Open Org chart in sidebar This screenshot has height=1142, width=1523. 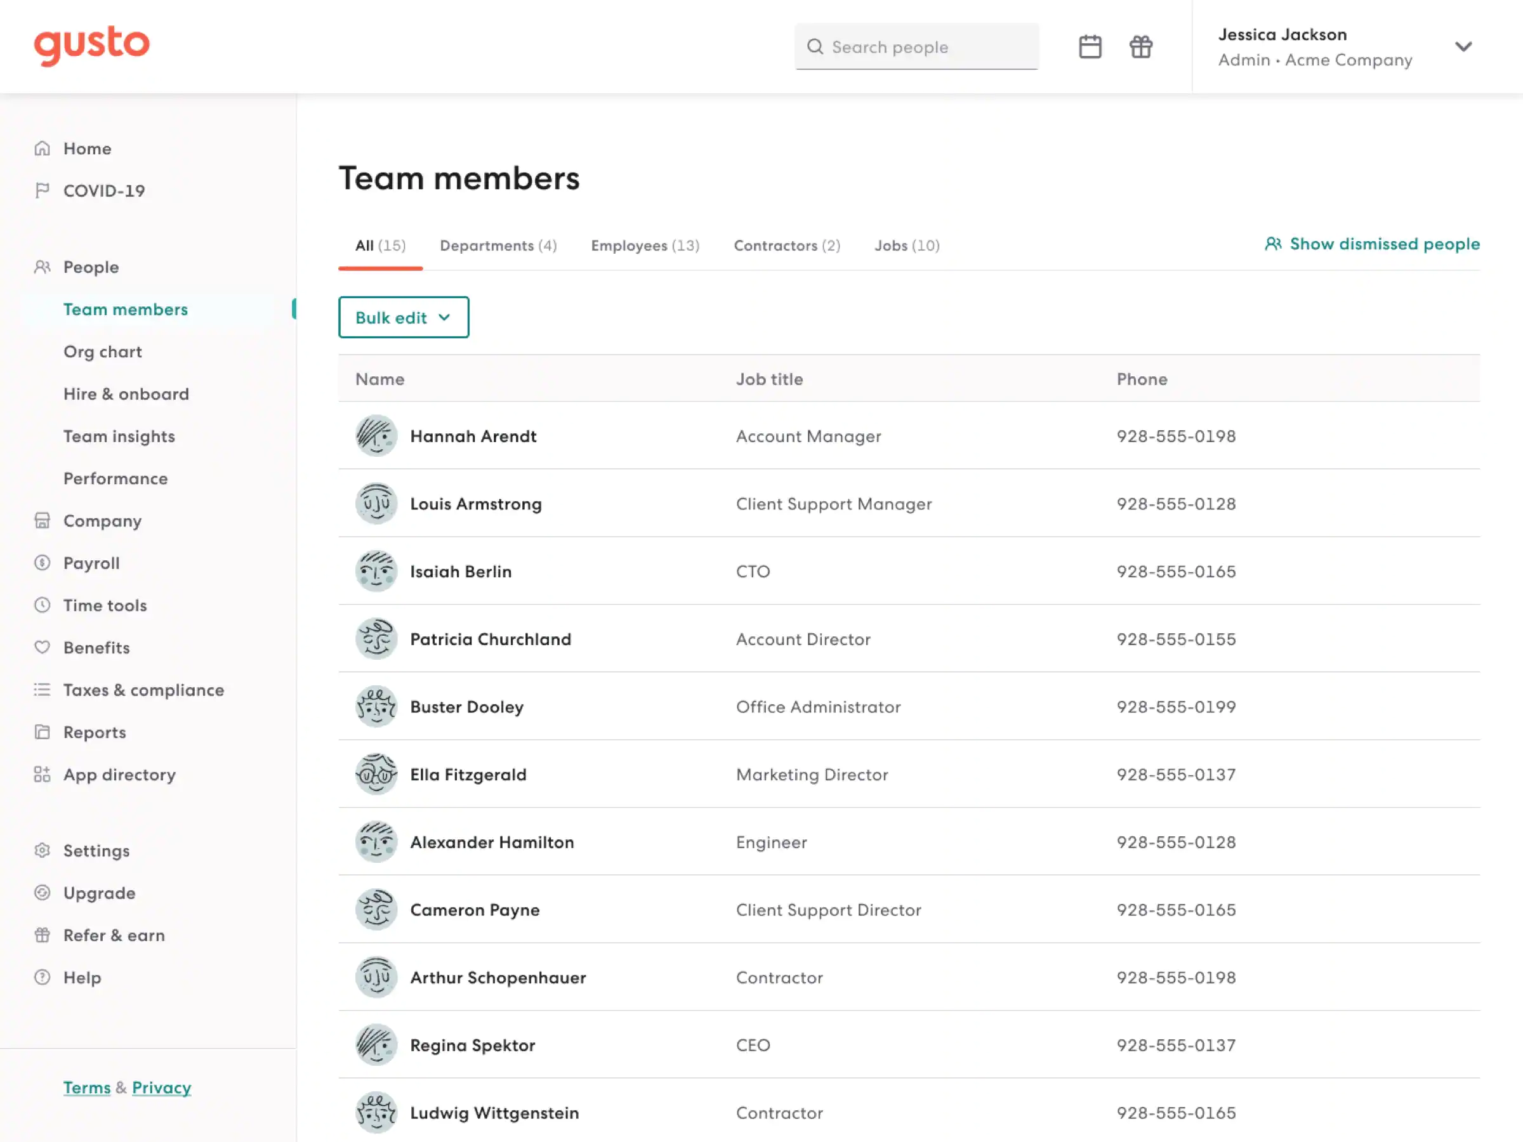coord(103,351)
